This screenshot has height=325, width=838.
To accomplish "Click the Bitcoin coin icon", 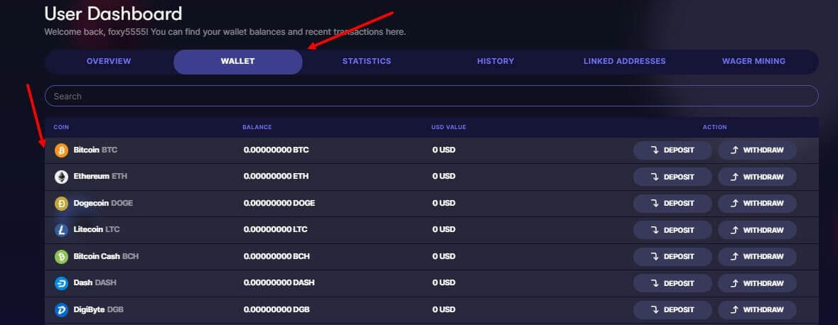I will click(x=61, y=150).
